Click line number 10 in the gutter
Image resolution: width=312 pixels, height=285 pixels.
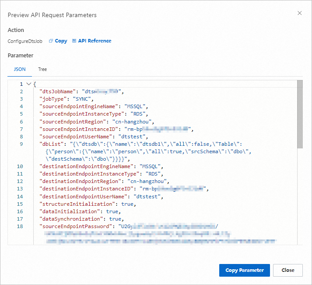(x=20, y=166)
